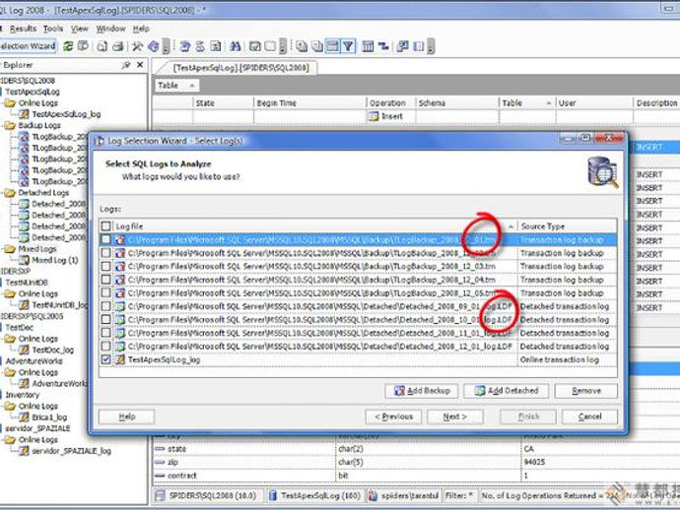This screenshot has width=680, height=510.
Task: Open the wrench and screwdriver options icon
Action: click(137, 46)
